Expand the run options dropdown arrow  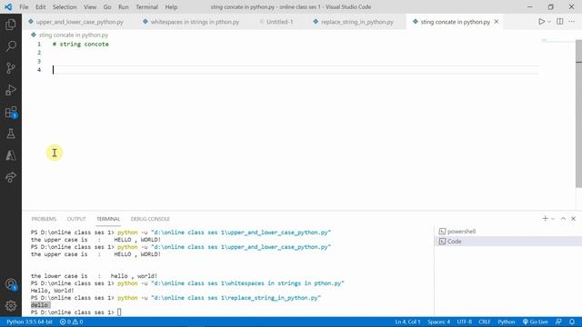click(x=549, y=22)
